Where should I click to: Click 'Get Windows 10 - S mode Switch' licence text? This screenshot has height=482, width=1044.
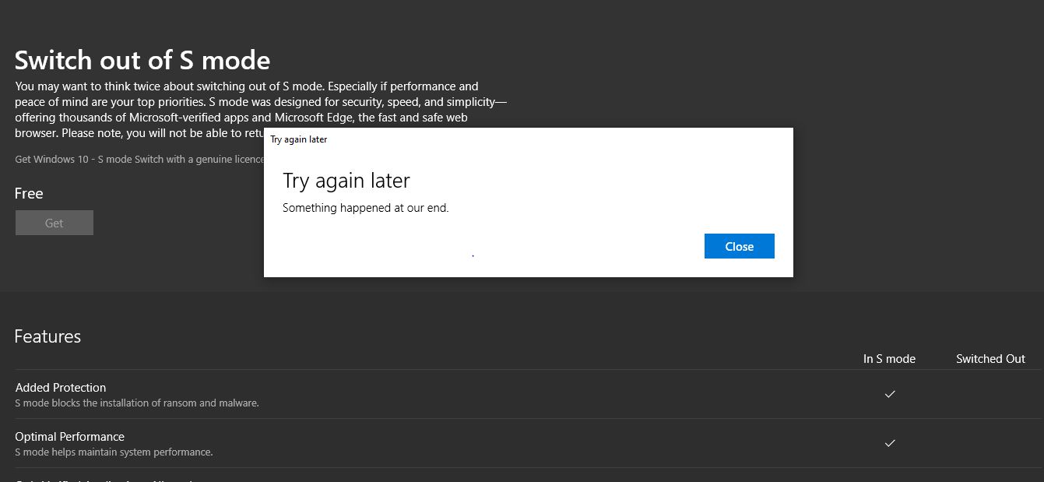click(139, 159)
